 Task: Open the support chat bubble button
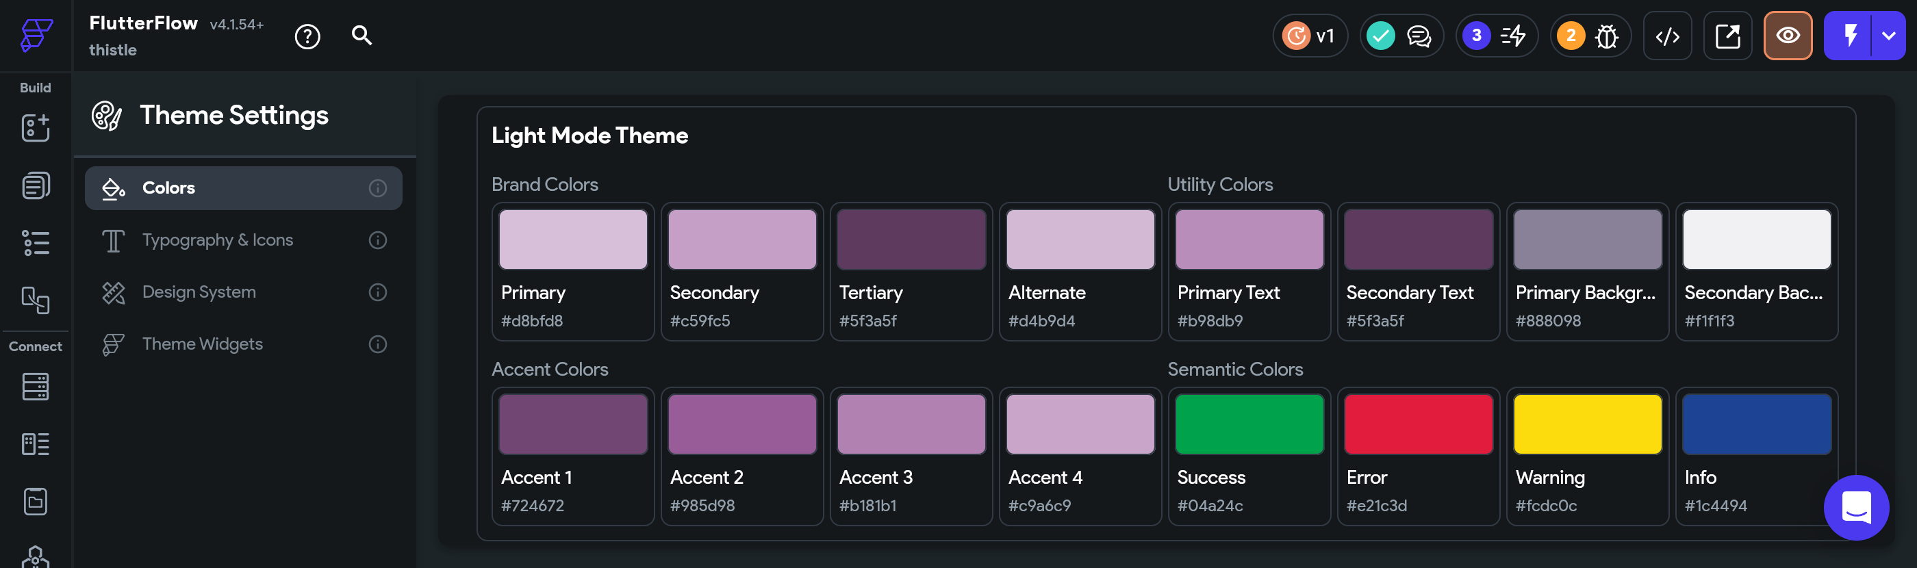click(x=1856, y=508)
